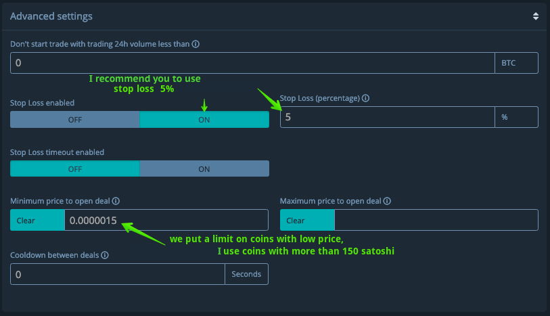Set Stop Loss timeout to OFF
This screenshot has width=550, height=316.
coord(74,169)
